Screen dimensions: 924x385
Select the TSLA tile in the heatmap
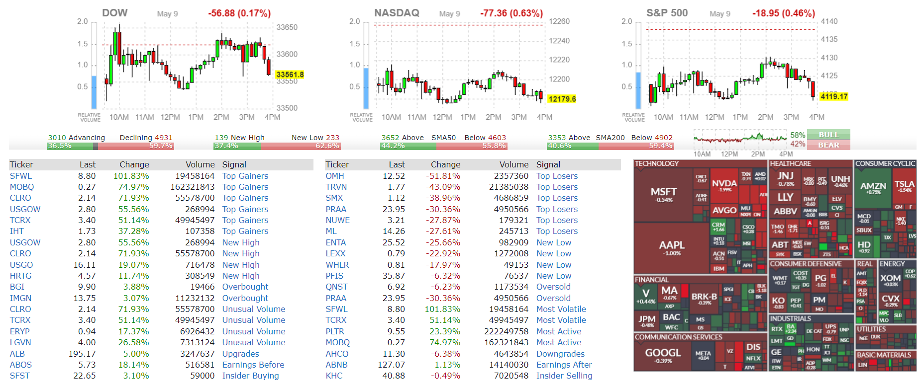pos(904,186)
